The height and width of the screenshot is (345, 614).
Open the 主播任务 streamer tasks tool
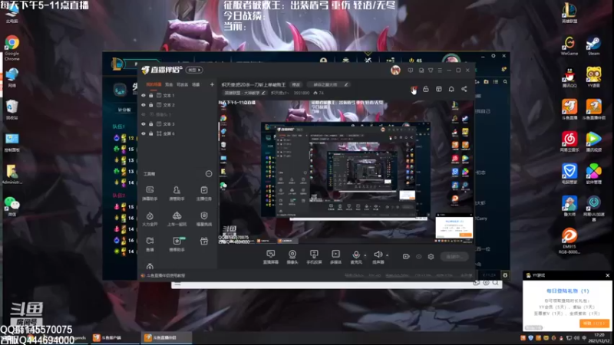(x=204, y=193)
